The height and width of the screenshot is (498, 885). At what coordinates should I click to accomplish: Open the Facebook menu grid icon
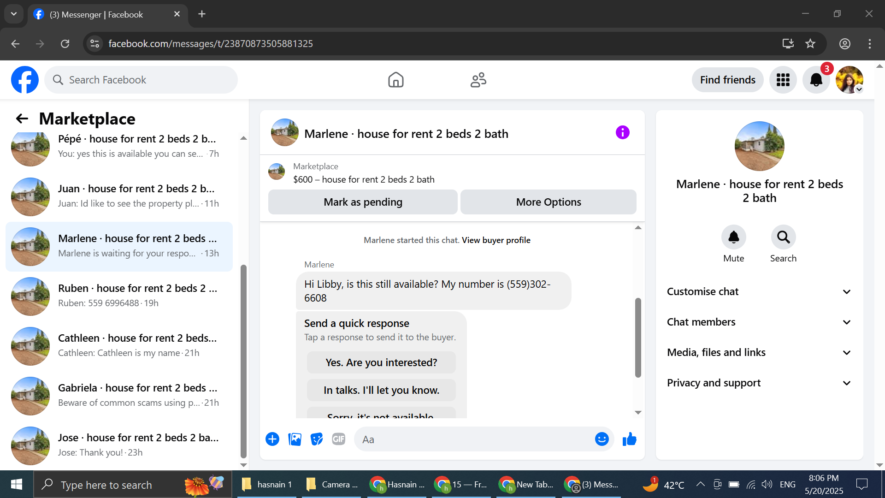click(783, 80)
